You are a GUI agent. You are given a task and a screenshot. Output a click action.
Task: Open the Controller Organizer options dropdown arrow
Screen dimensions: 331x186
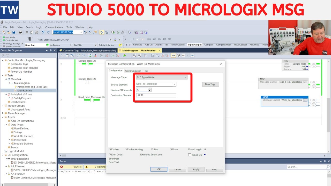(47, 50)
